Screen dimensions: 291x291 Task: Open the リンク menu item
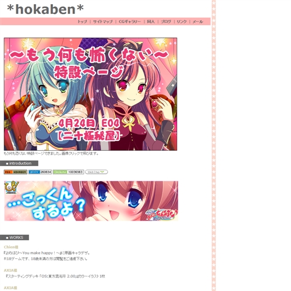[x=182, y=22]
